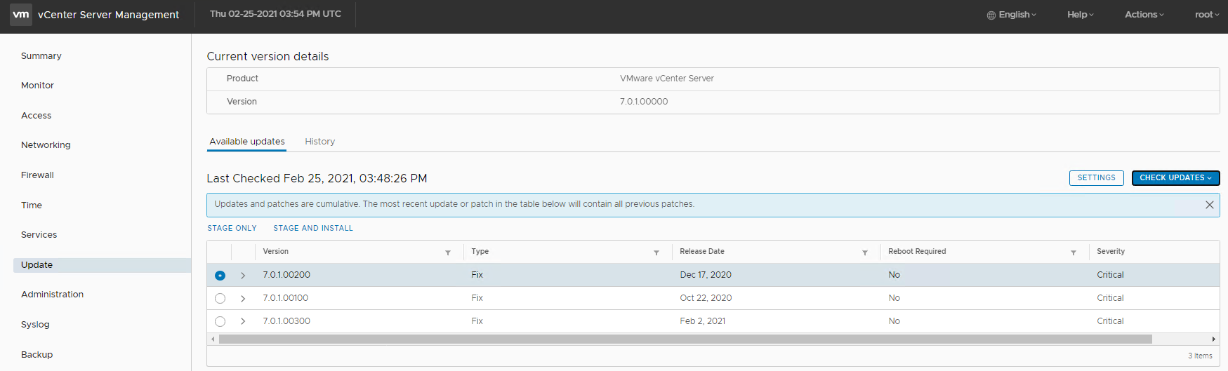Click the Critical severity of row 7.0.1.00300
Viewport: 1228px width, 371px height.
pyautogui.click(x=1110, y=321)
